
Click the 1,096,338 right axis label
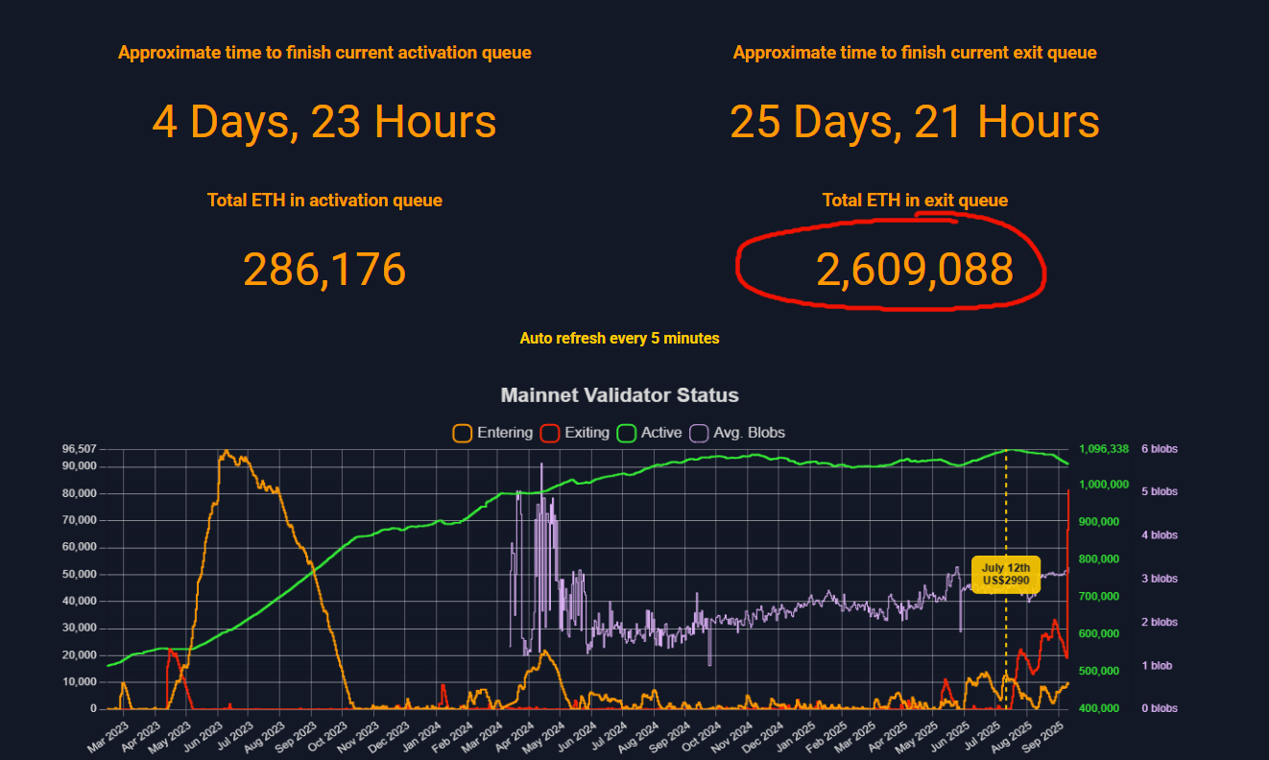[x=1105, y=449]
